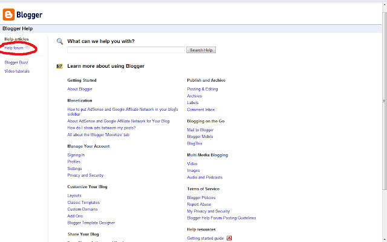Click the Monetization section heading

(80, 100)
